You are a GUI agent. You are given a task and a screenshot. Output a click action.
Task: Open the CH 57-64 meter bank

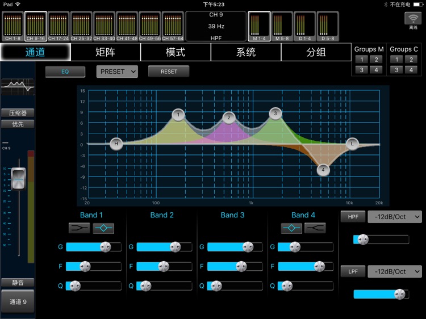[x=173, y=26]
